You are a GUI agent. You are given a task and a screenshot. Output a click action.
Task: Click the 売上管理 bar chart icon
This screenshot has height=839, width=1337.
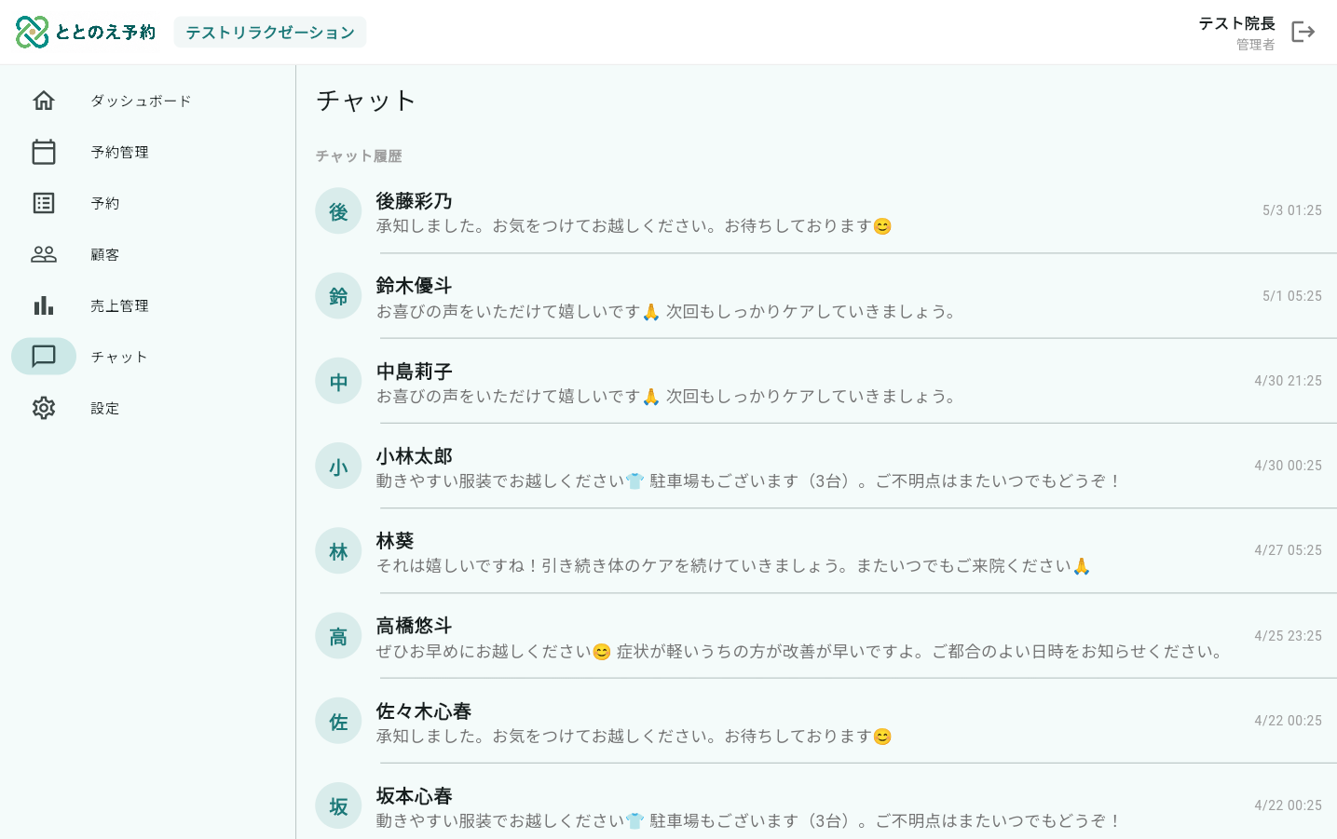point(44,305)
